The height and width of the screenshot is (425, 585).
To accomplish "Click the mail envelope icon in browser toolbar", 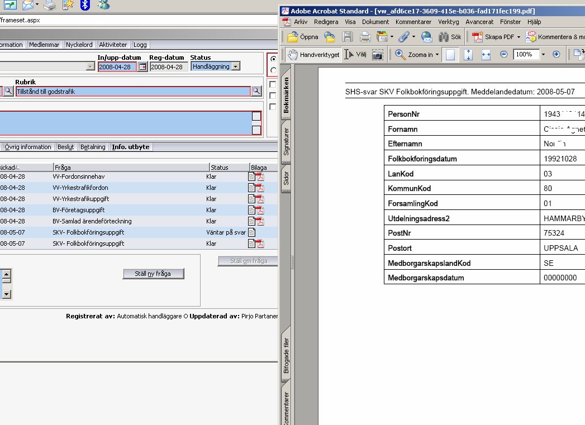I will (x=27, y=5).
